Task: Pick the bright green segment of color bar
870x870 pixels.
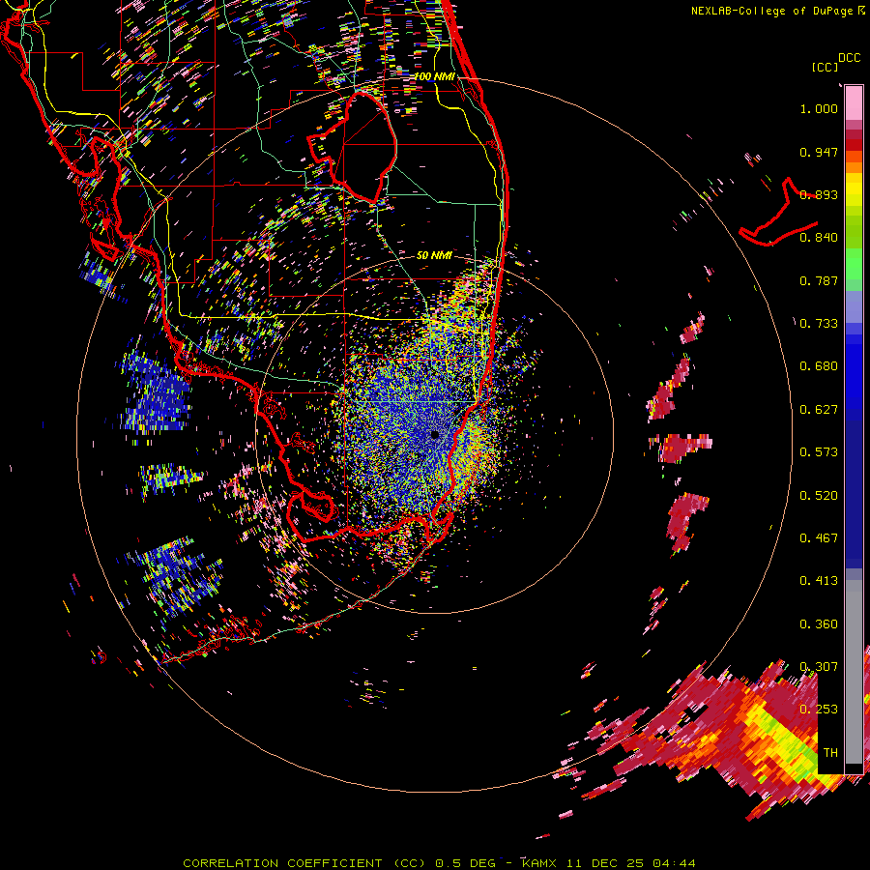Action: pos(854,263)
